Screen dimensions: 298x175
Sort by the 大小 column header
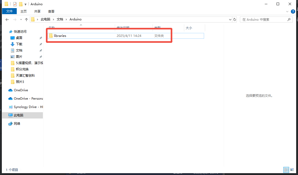click(189, 28)
